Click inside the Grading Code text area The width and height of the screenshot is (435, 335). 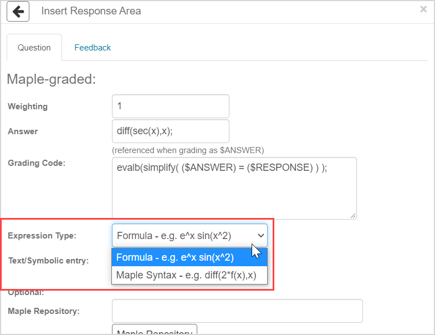[x=233, y=187]
